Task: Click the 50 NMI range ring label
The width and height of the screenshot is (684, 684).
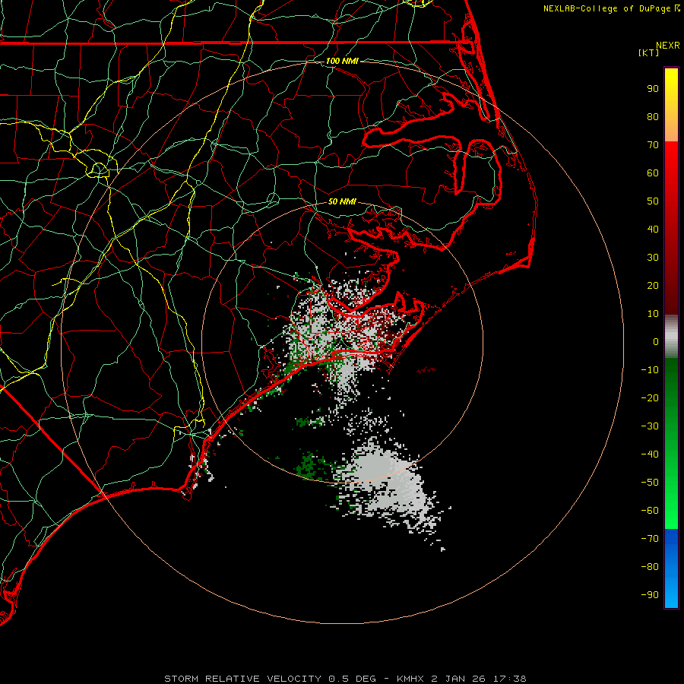Action: [342, 201]
